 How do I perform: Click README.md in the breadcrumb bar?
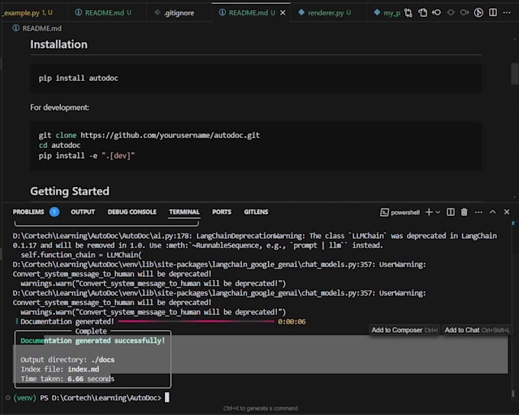click(42, 28)
